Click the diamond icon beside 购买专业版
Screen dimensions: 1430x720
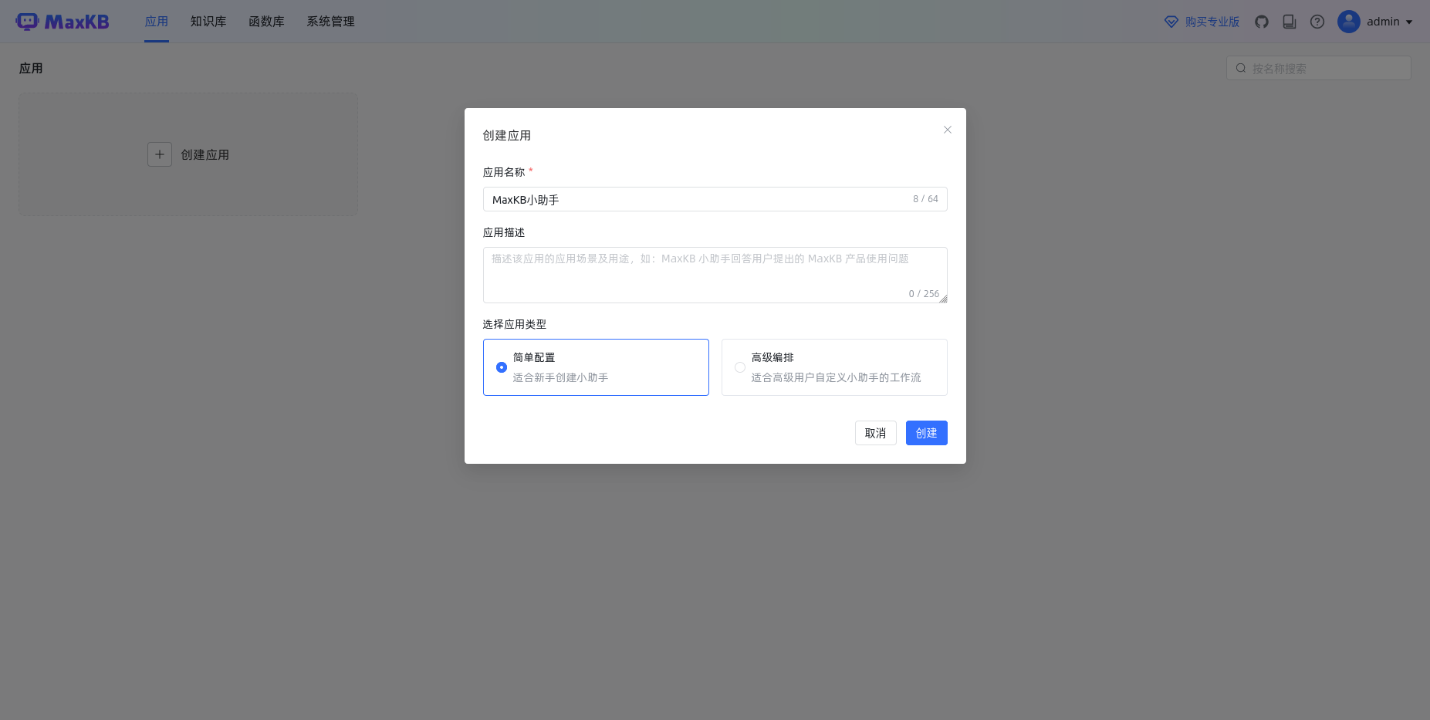[x=1171, y=22]
